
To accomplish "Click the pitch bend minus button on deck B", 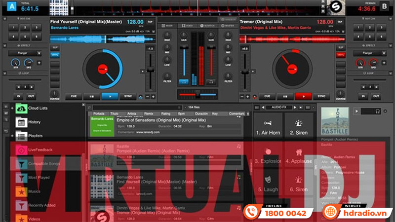I will click(242, 97).
